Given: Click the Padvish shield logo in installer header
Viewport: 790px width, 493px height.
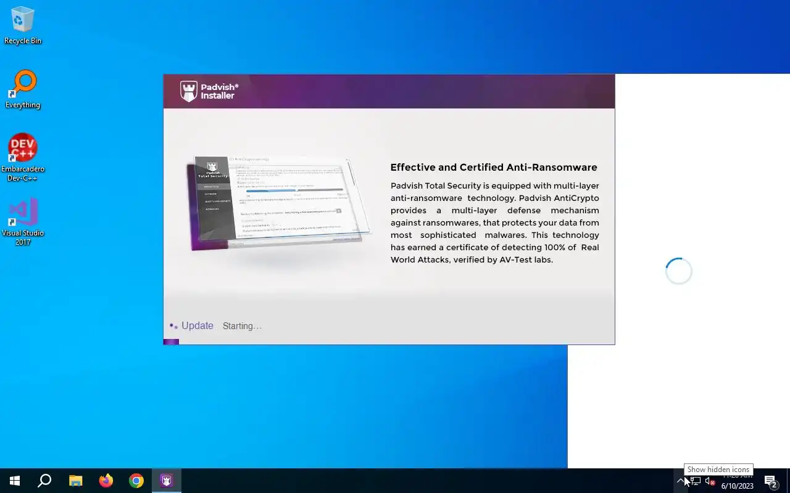Looking at the screenshot, I should pyautogui.click(x=188, y=91).
